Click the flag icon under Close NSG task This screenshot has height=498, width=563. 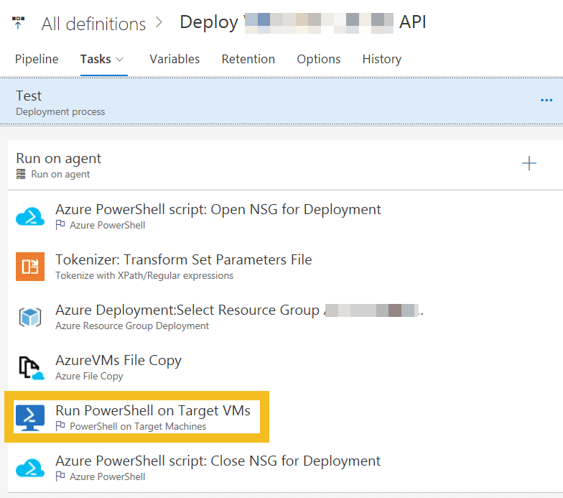point(60,476)
